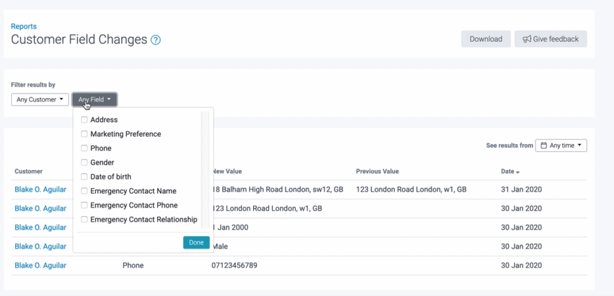Click the help question mark icon
Viewport: 614px width, 296px height.
(x=156, y=40)
